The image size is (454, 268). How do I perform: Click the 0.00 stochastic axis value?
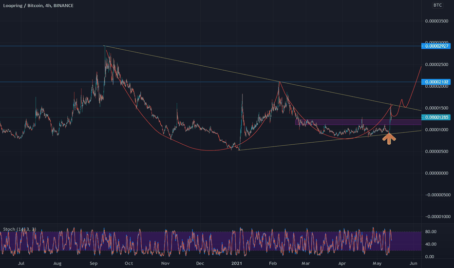429,256
